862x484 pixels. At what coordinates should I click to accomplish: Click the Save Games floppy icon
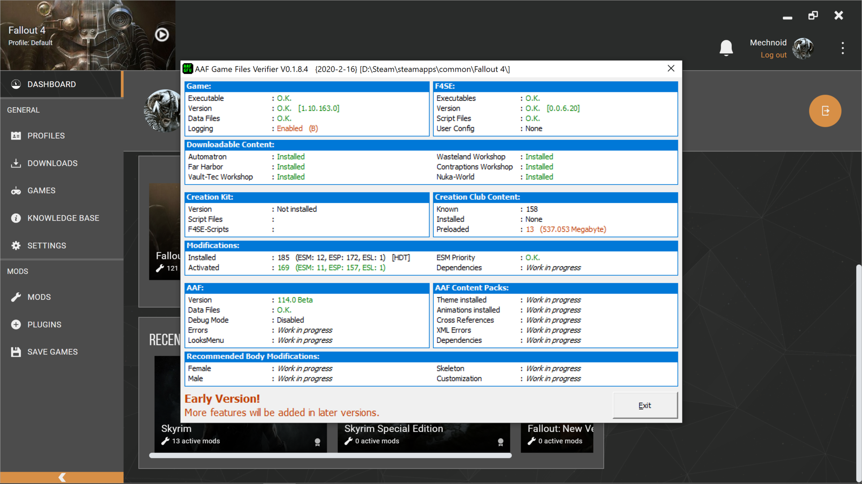coord(16,352)
